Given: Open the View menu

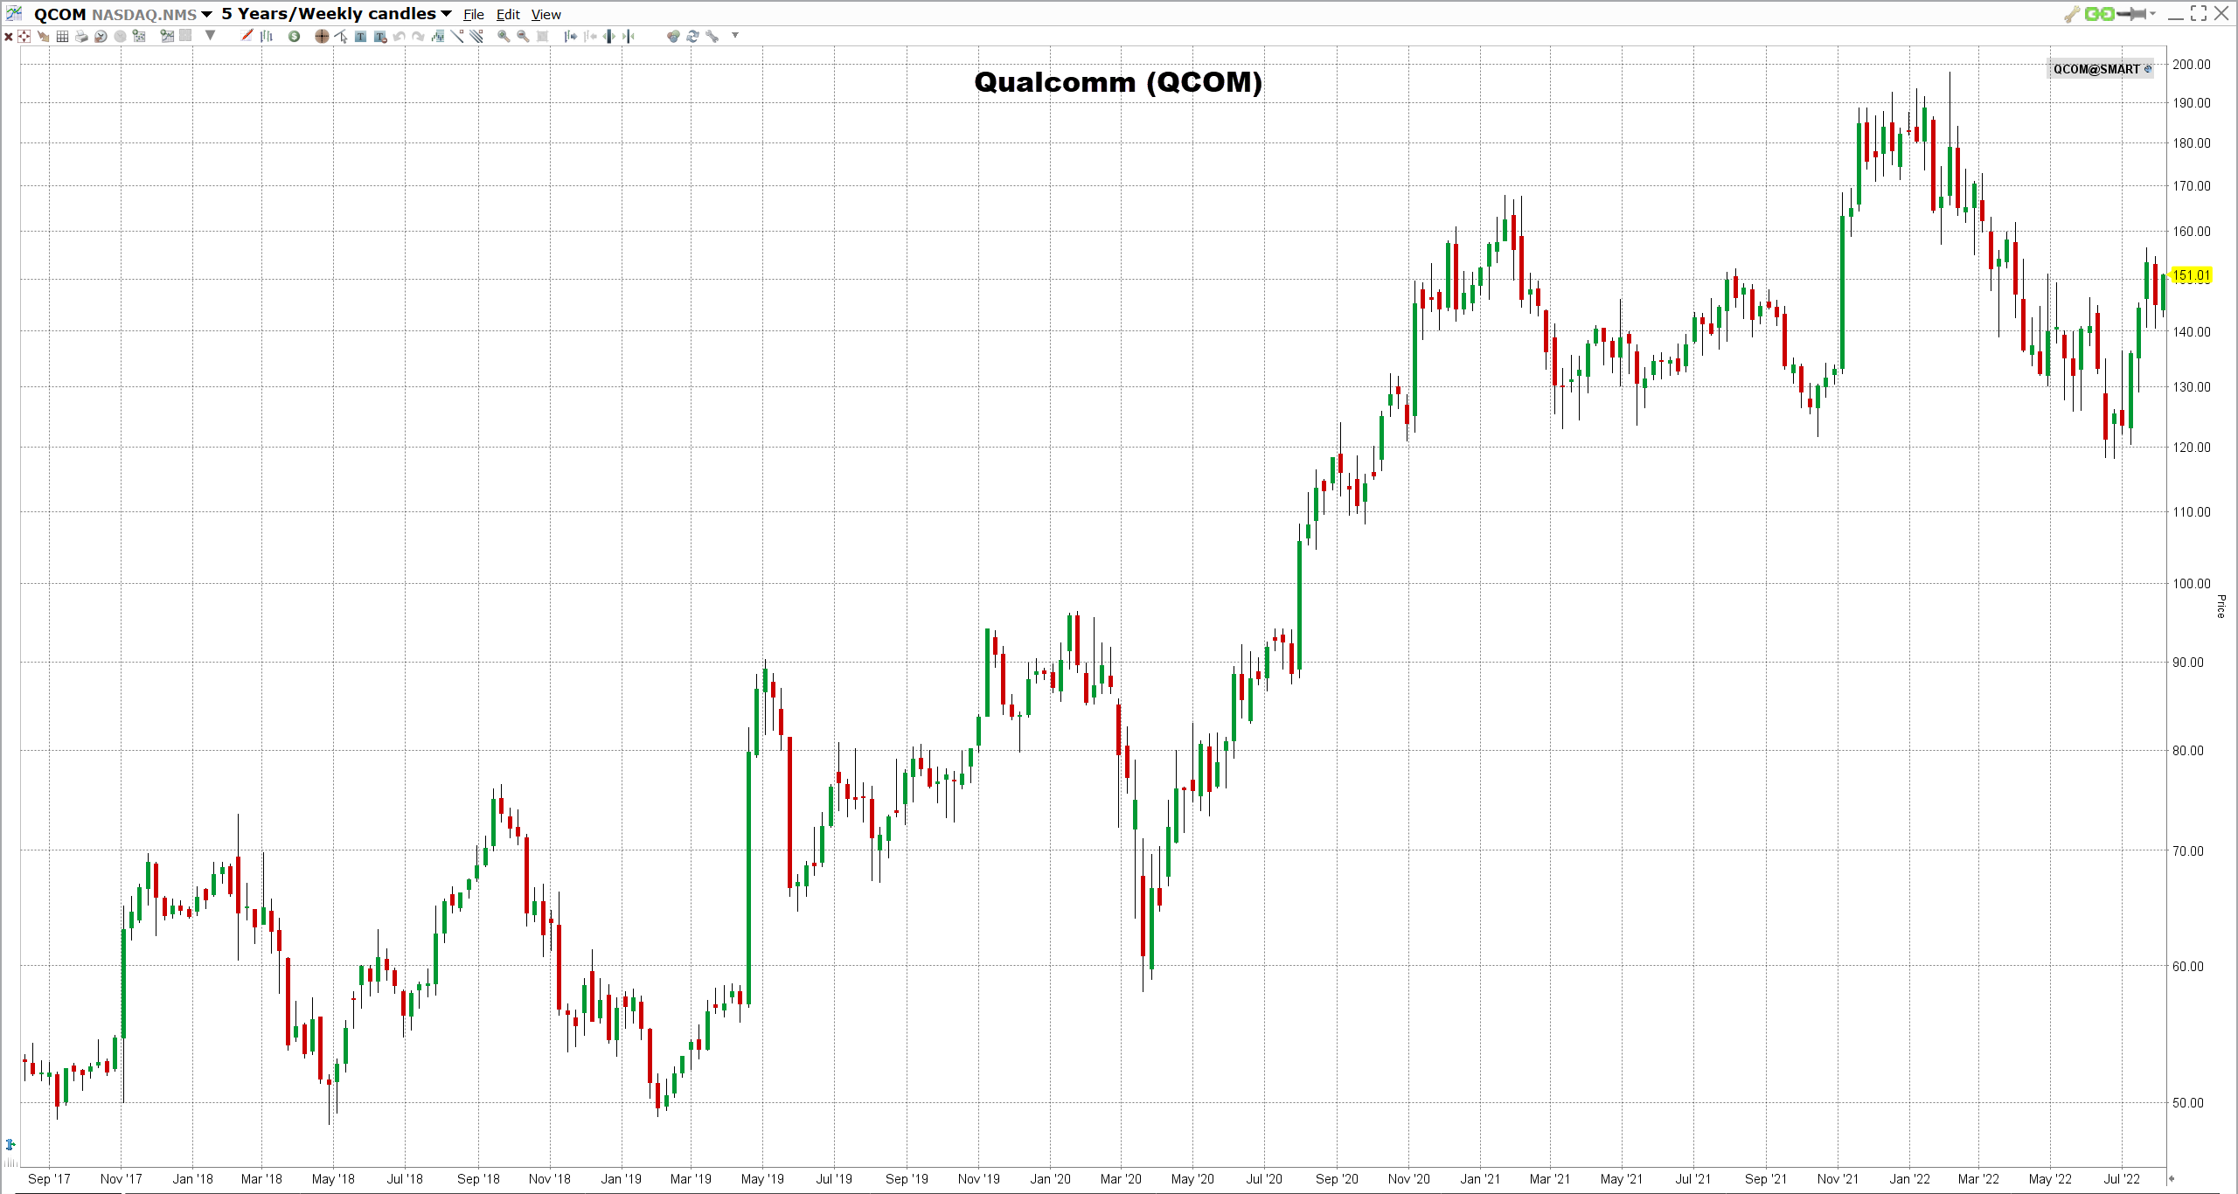Looking at the screenshot, I should click(x=546, y=15).
